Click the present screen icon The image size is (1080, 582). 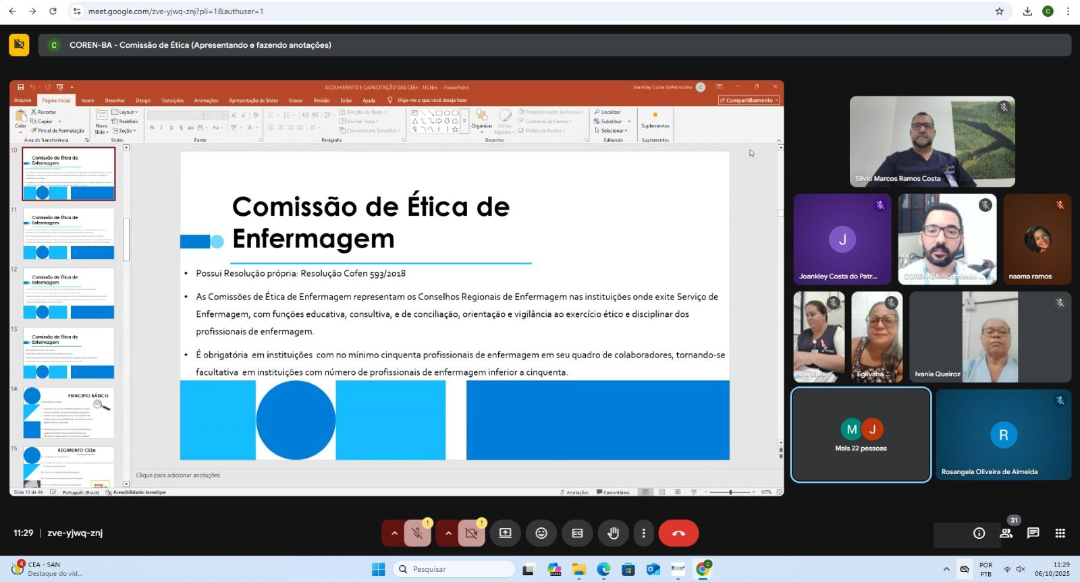[505, 533]
